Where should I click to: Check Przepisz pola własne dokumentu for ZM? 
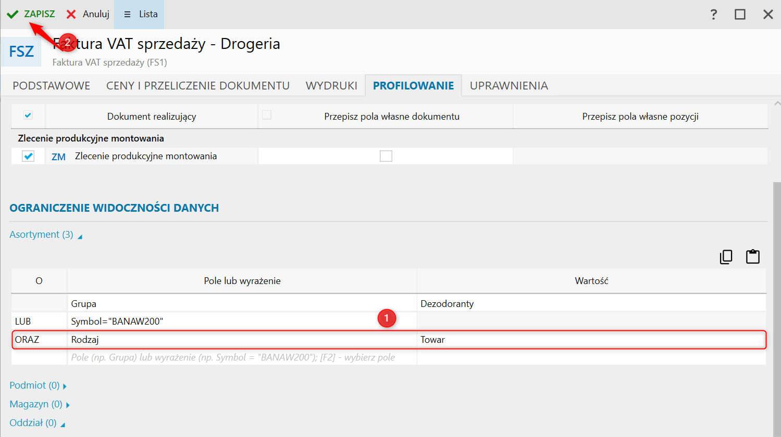pos(386,156)
